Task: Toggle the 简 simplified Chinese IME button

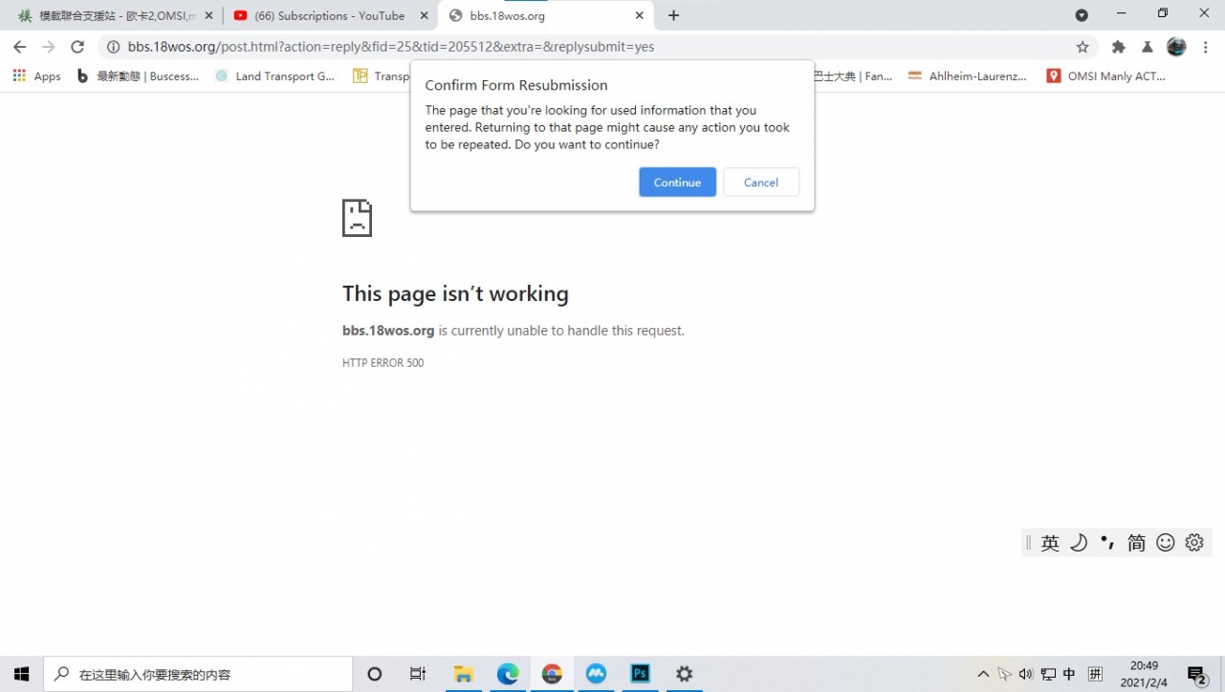Action: click(1136, 543)
